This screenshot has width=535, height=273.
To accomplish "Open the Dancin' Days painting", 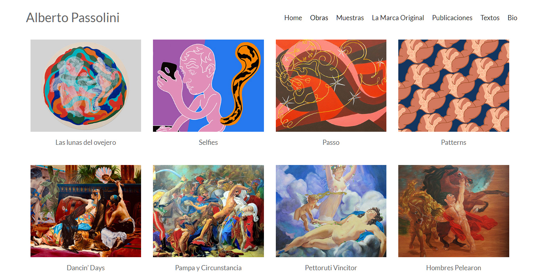I will pos(86,211).
